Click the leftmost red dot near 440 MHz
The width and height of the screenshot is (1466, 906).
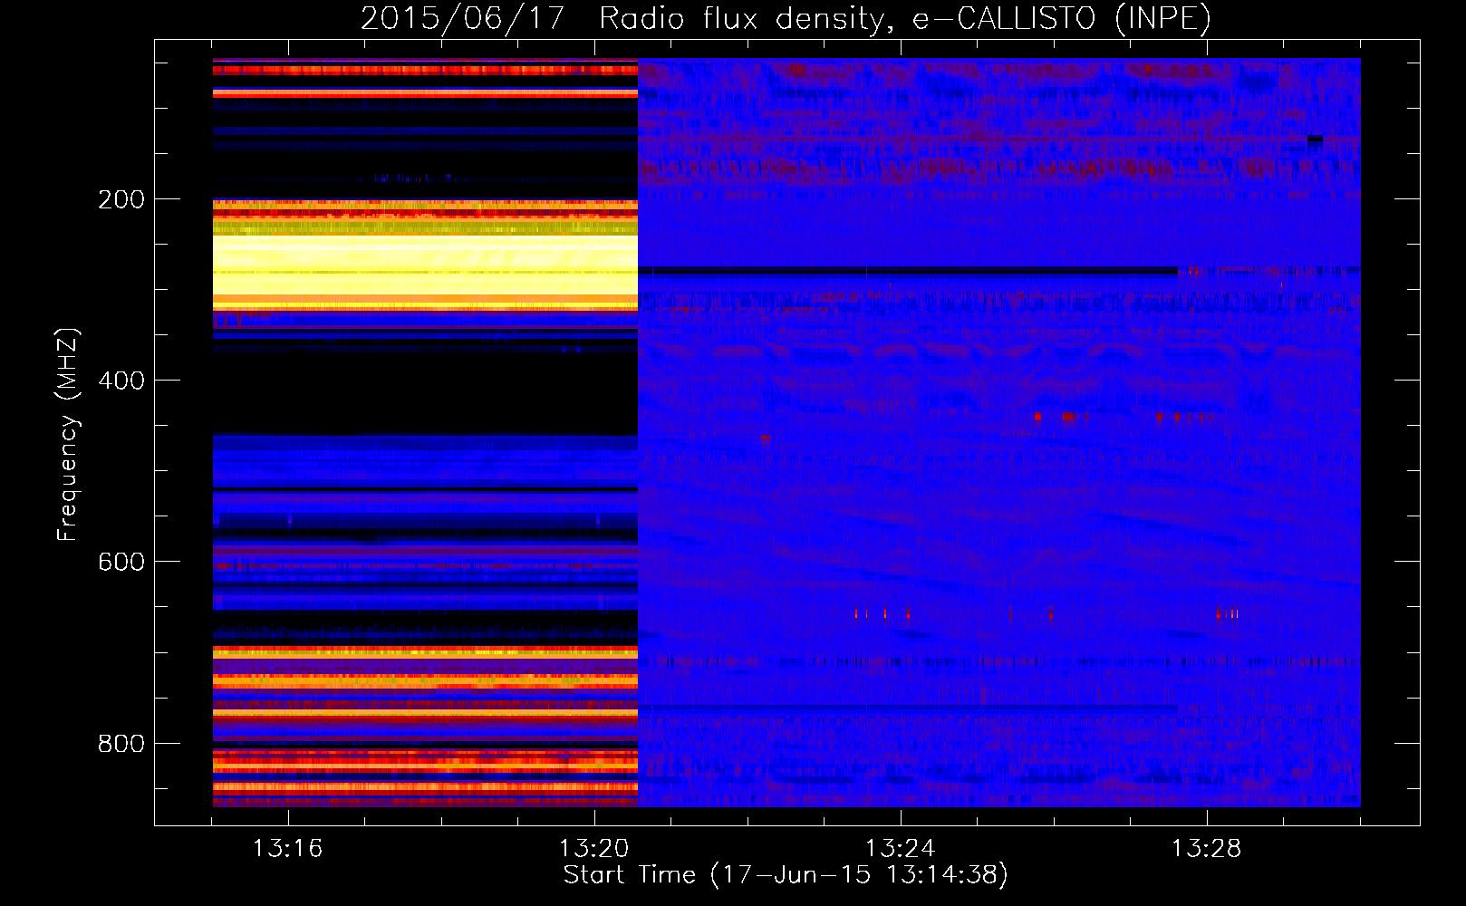click(x=1037, y=417)
